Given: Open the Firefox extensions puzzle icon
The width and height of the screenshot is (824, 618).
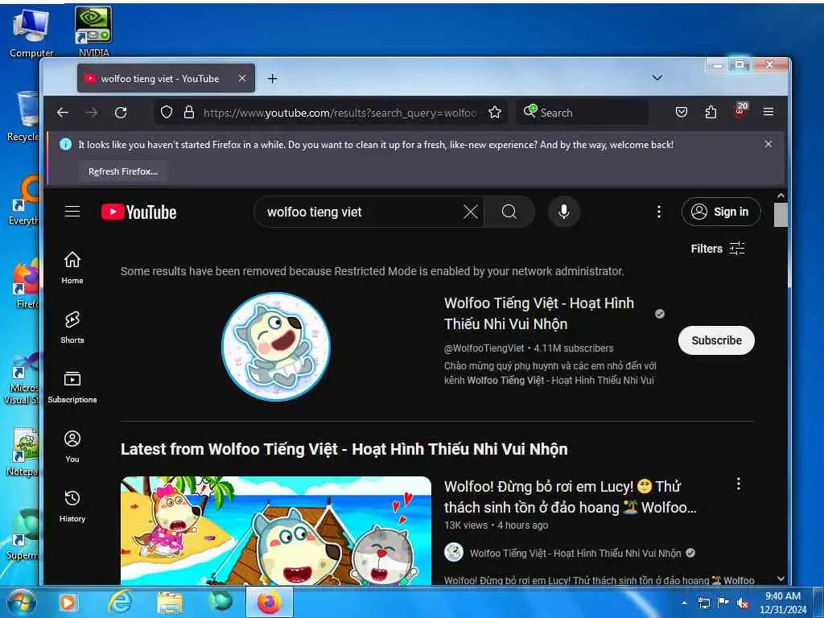Looking at the screenshot, I should [711, 112].
